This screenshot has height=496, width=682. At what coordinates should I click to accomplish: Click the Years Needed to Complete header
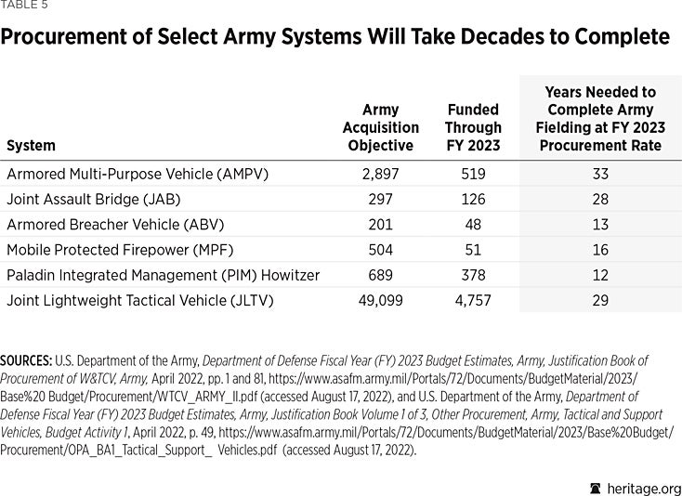click(599, 119)
